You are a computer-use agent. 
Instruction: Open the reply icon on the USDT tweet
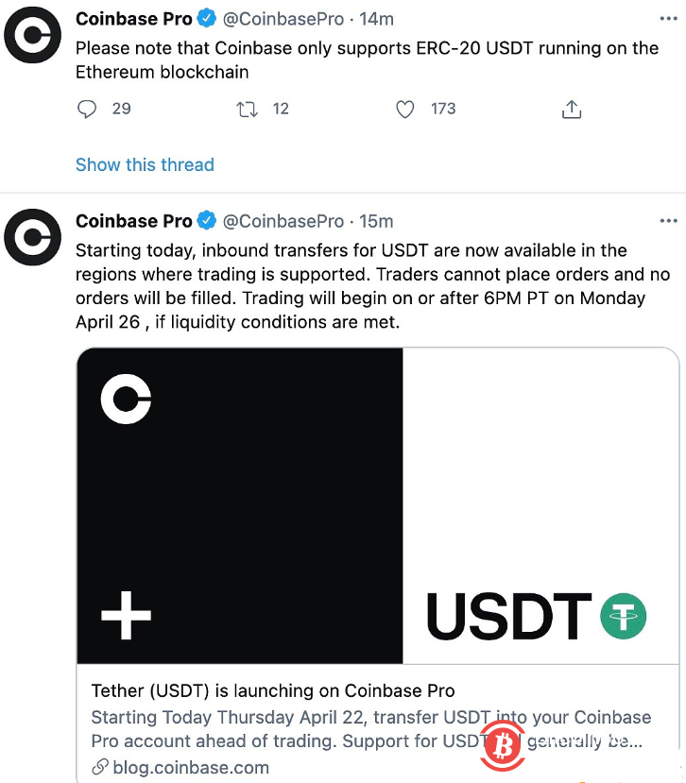tap(87, 109)
